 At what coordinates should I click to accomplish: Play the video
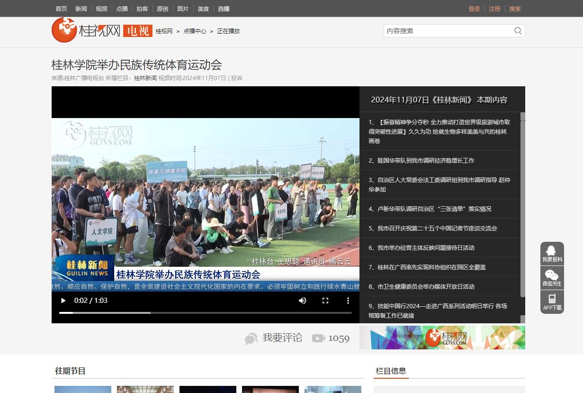[63, 301]
